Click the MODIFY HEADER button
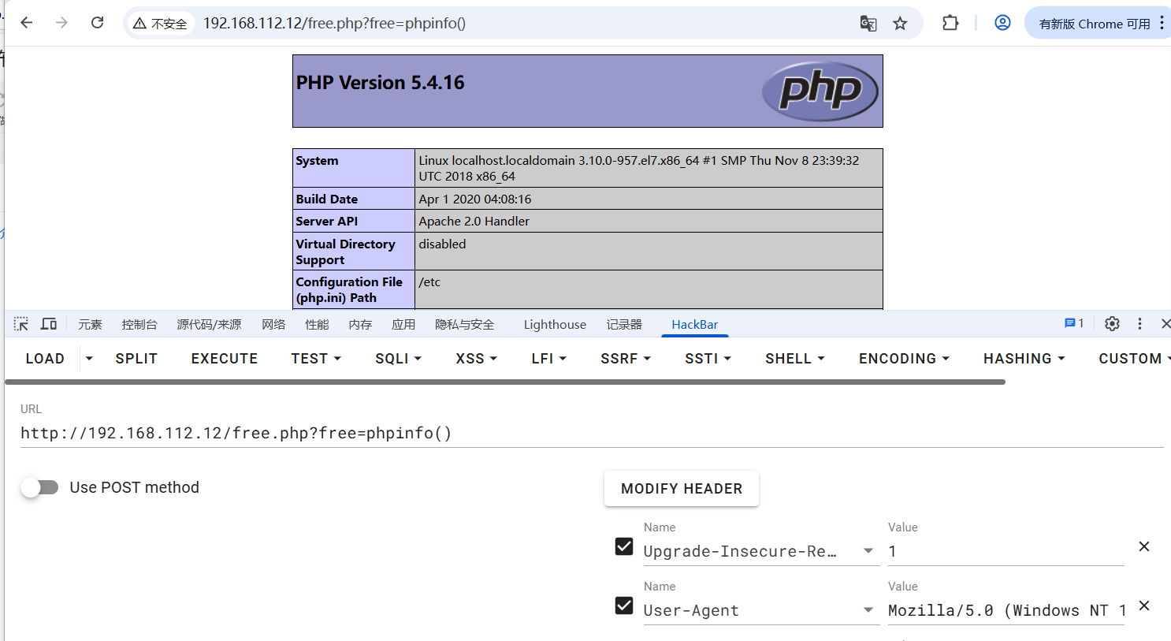This screenshot has height=641, width=1171. click(682, 488)
